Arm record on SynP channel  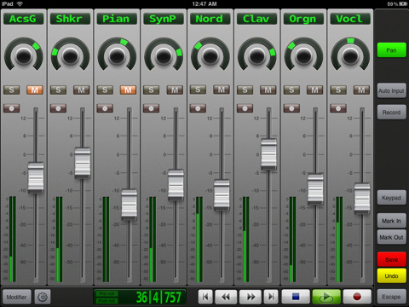click(152, 108)
